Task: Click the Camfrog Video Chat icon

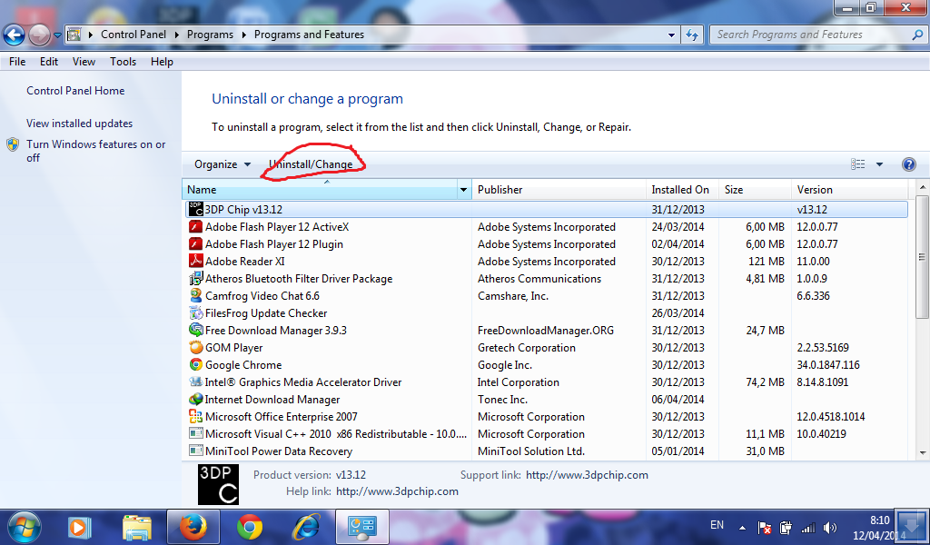Action: (196, 295)
